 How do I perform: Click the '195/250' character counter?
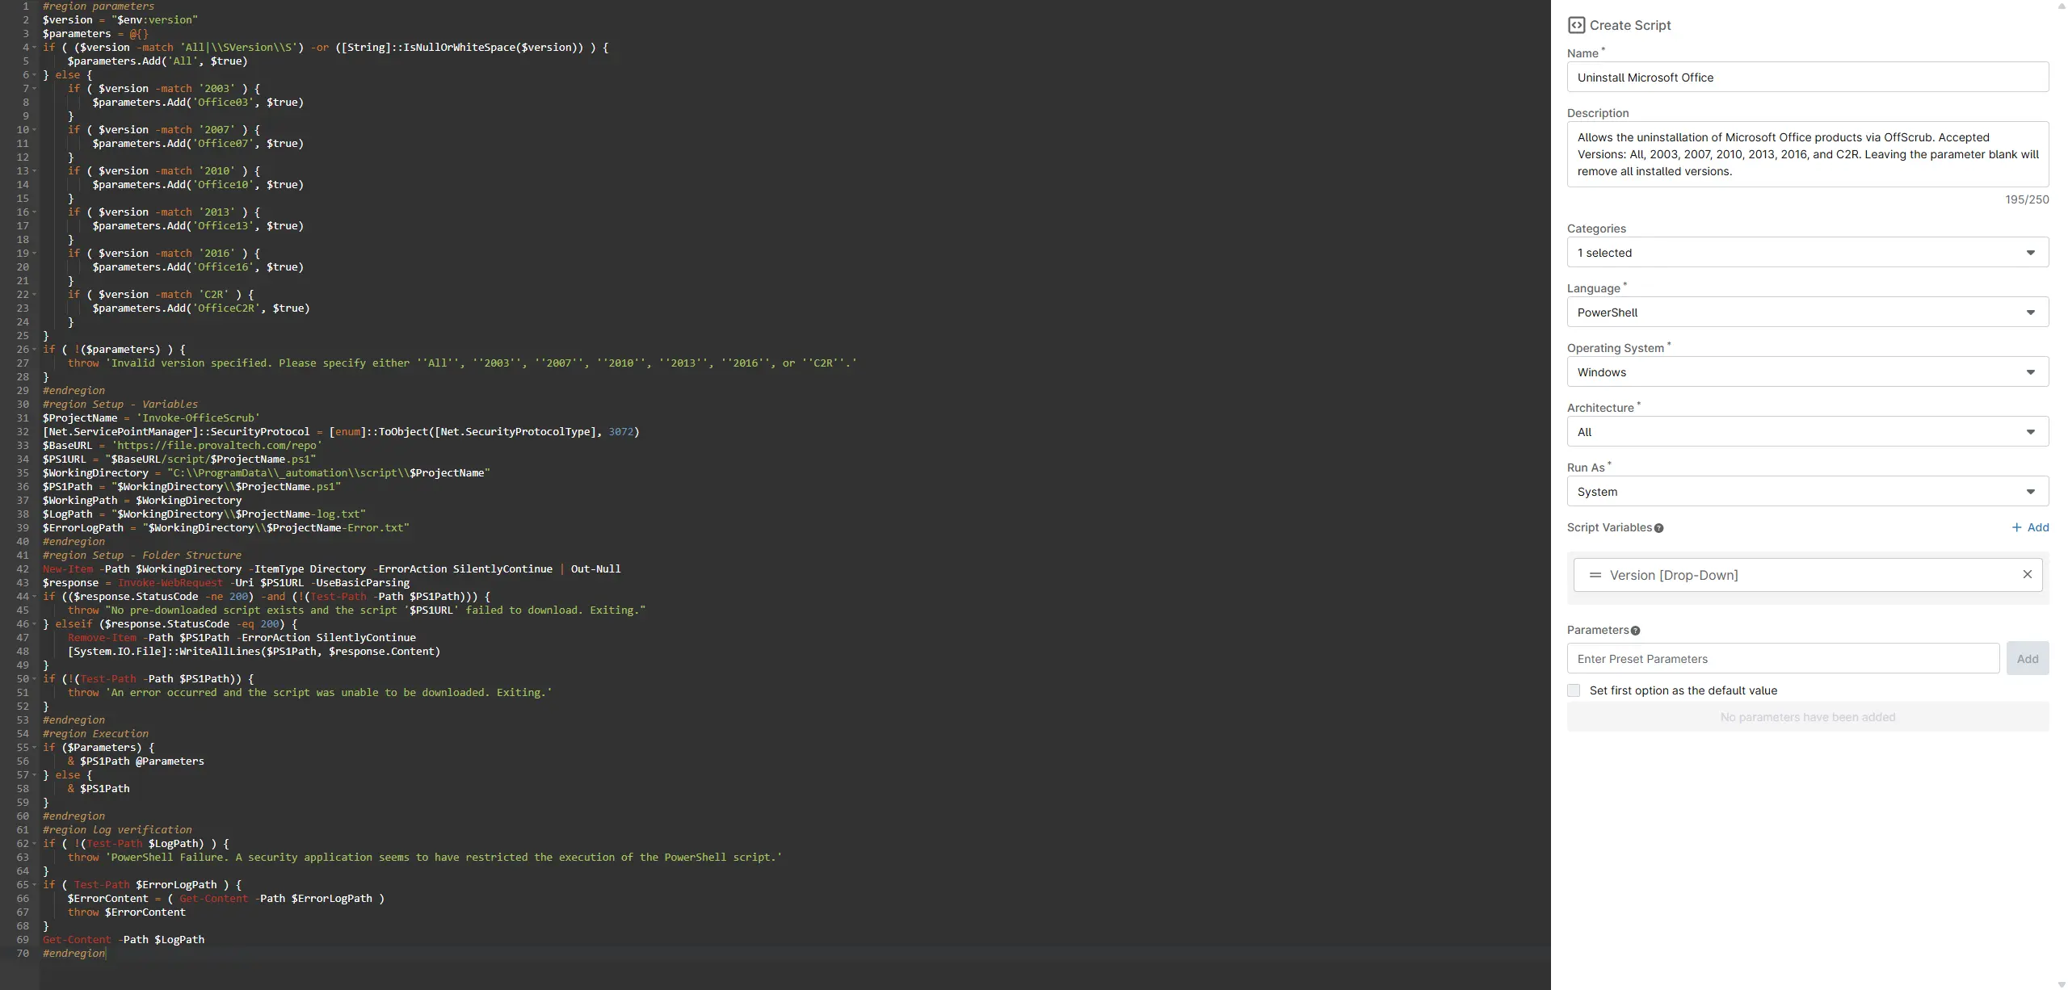(x=2026, y=199)
